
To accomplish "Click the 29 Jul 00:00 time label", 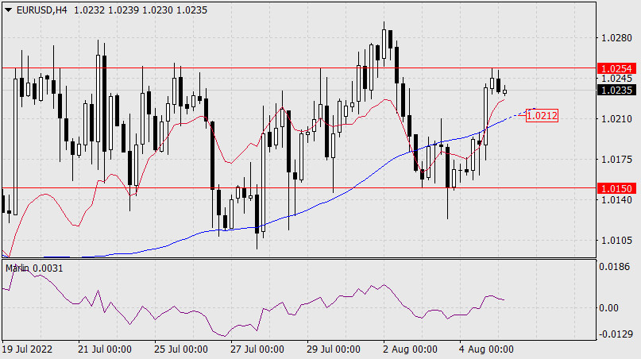I will pyautogui.click(x=333, y=349).
